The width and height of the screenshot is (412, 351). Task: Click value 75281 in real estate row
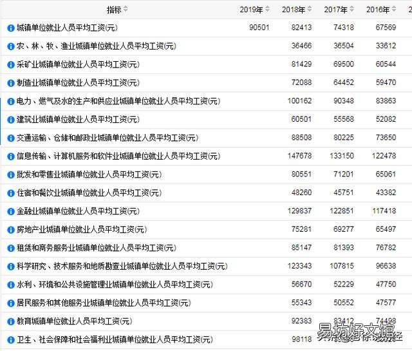pos(301,229)
